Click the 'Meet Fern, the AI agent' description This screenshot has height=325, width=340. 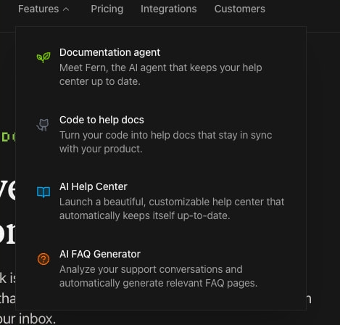161,75
